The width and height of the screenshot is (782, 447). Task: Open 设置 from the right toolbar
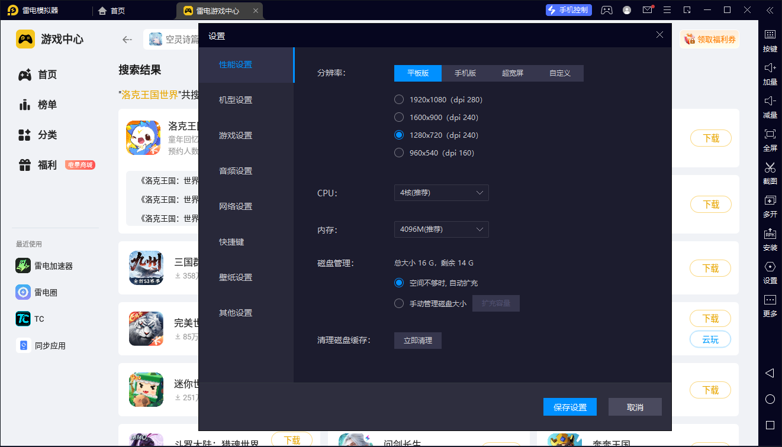pos(770,272)
